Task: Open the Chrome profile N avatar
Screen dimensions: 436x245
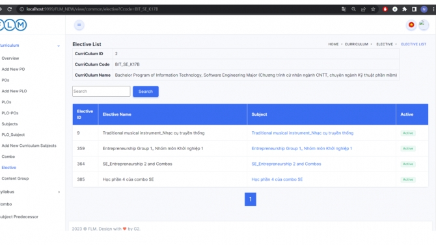Action: (x=424, y=9)
